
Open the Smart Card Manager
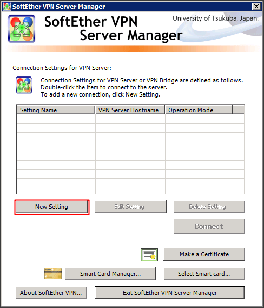[110, 274]
